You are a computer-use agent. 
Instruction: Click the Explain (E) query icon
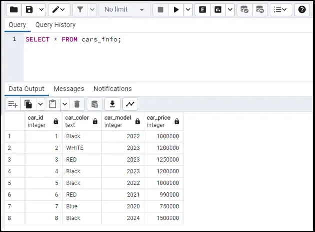tap(202, 9)
